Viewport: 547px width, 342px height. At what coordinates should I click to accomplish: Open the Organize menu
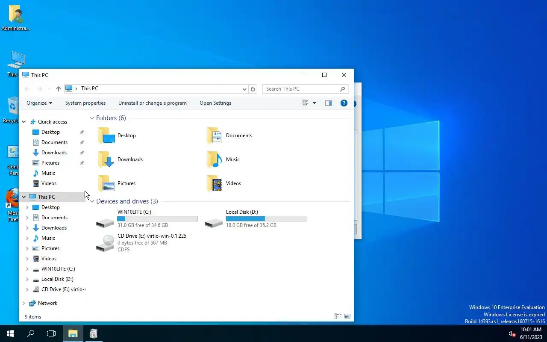[x=39, y=103]
